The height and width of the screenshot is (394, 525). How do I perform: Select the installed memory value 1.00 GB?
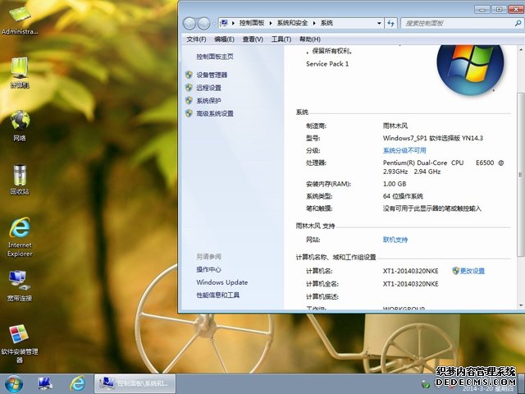click(395, 184)
